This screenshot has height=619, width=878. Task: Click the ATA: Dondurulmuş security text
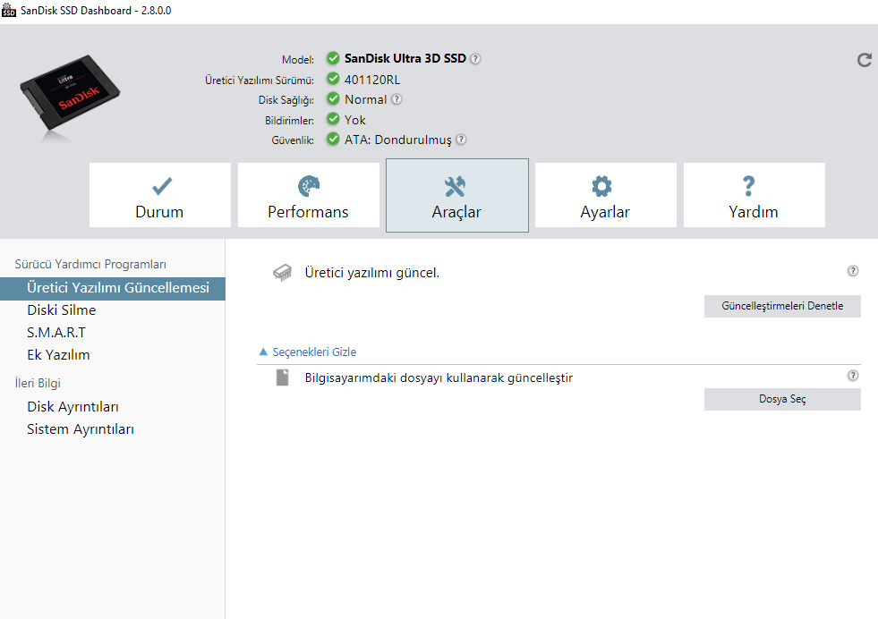point(398,140)
